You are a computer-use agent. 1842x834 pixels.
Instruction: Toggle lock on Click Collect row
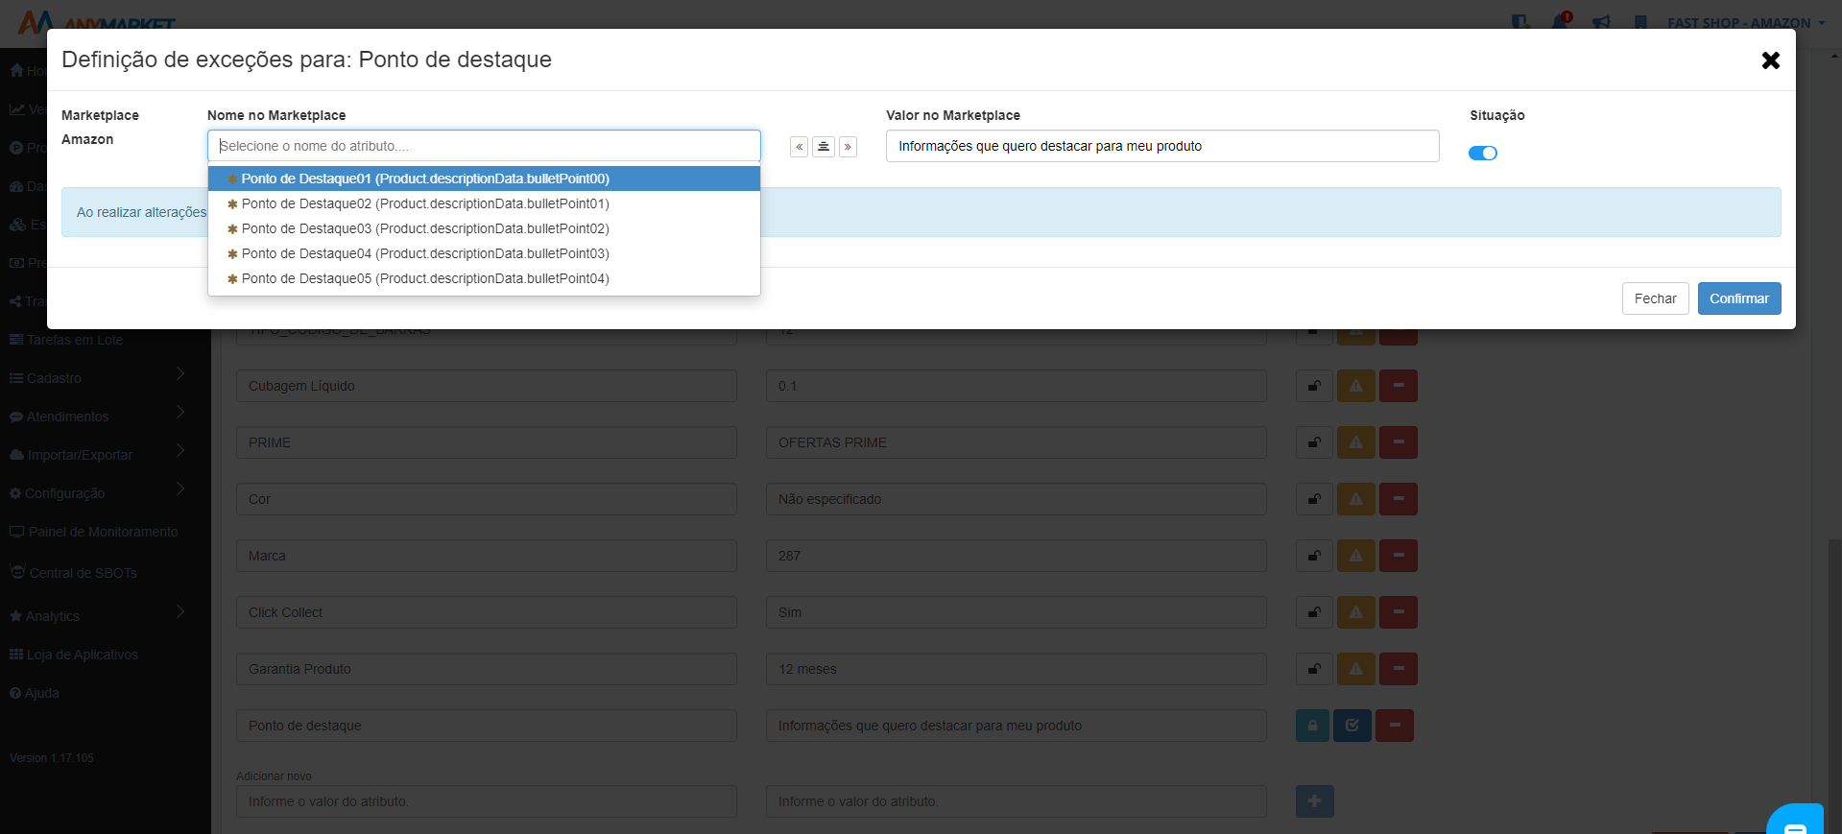1314,612
